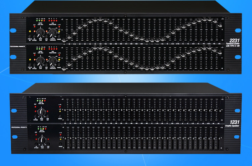Click 'PROFESSIONAL PRODUCTS' text on the 1231 unit

(x=19, y=127)
